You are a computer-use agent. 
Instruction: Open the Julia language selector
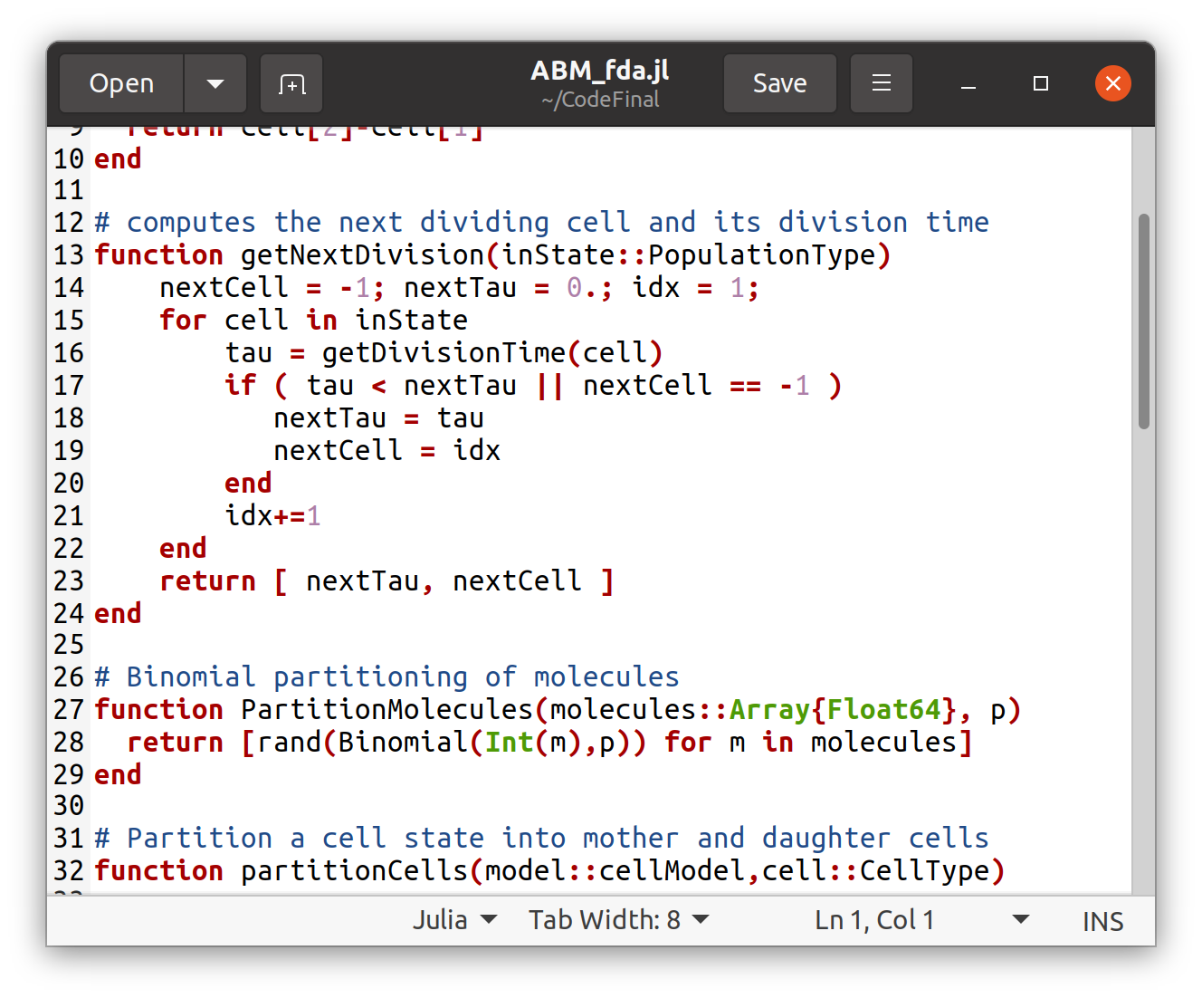pos(454,920)
